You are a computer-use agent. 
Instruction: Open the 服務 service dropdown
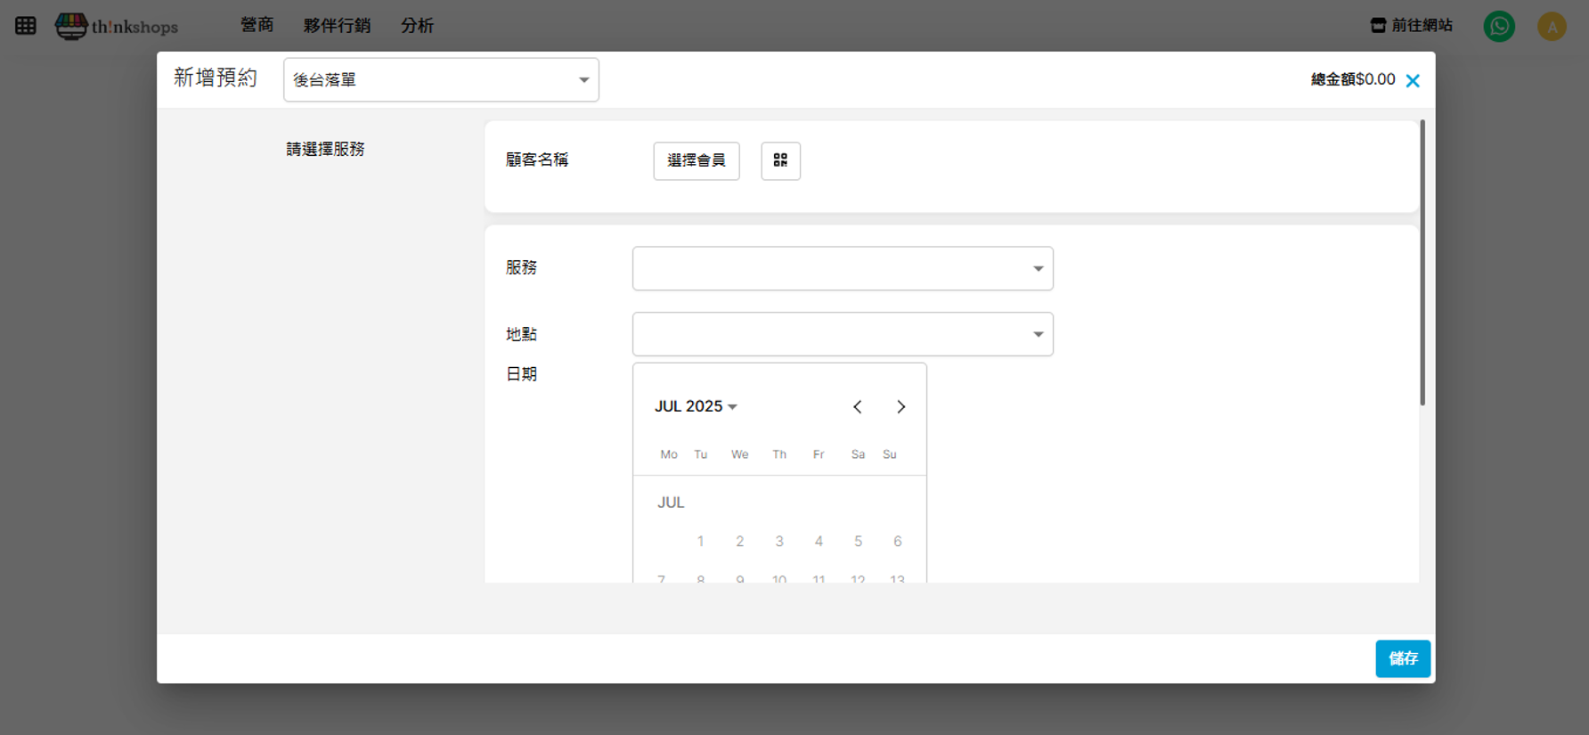[x=842, y=268]
